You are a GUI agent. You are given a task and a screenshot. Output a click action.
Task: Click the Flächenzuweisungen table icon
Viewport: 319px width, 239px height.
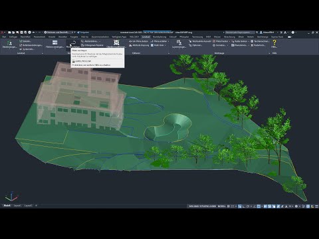[x=54, y=42]
